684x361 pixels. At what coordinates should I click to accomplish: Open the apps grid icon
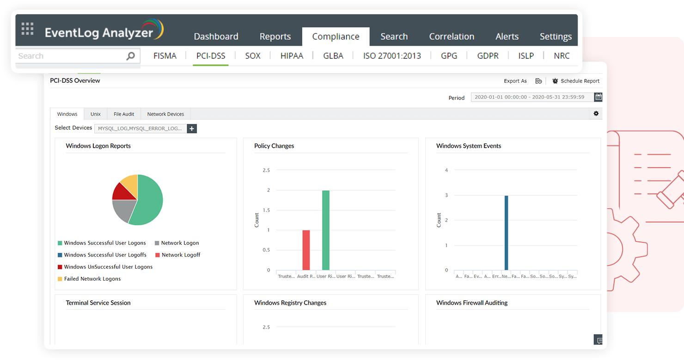[27, 29]
